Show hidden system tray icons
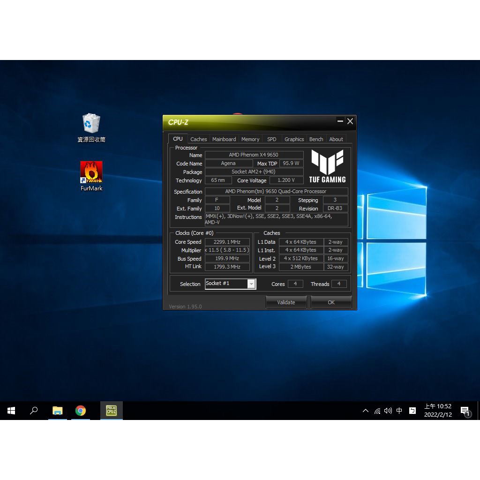 366,411
